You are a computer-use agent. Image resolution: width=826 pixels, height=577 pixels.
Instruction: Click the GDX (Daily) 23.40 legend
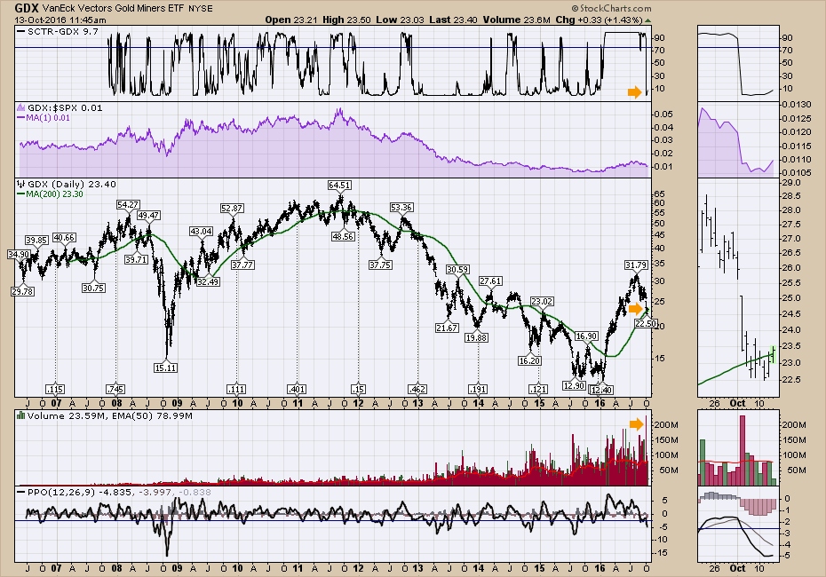pos(72,185)
